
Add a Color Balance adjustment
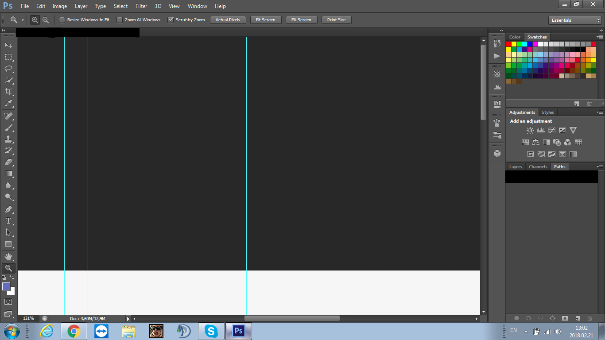(x=536, y=143)
